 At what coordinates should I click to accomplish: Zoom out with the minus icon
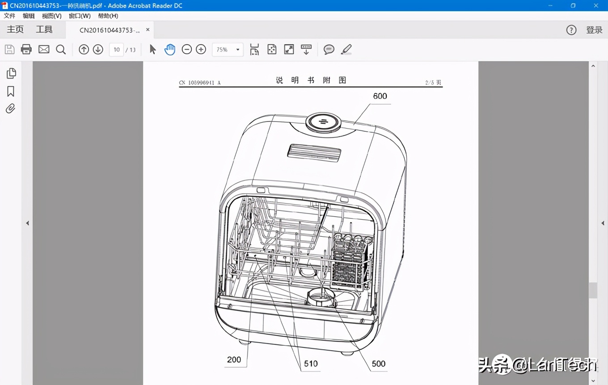tap(187, 50)
